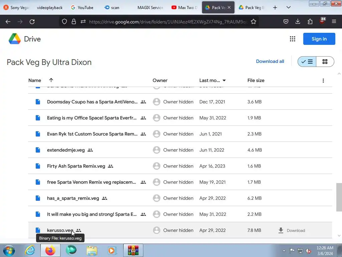This screenshot has height=257, width=342.
Task: Select Firty Ash Sparta Remix.veg
Action: (76, 166)
